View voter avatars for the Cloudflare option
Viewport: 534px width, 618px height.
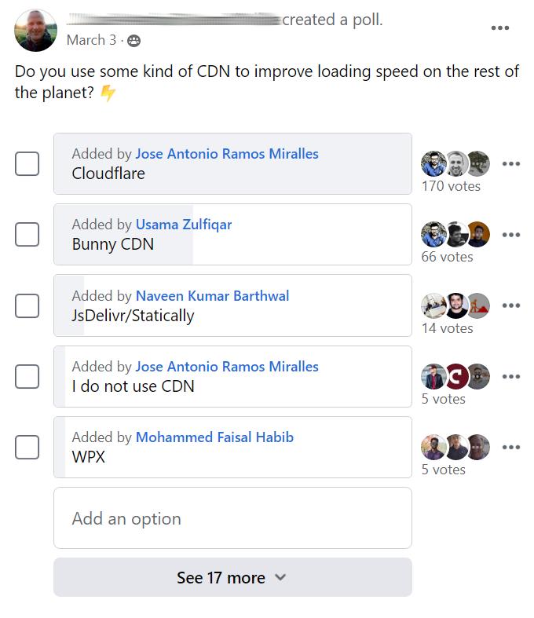[x=455, y=163]
